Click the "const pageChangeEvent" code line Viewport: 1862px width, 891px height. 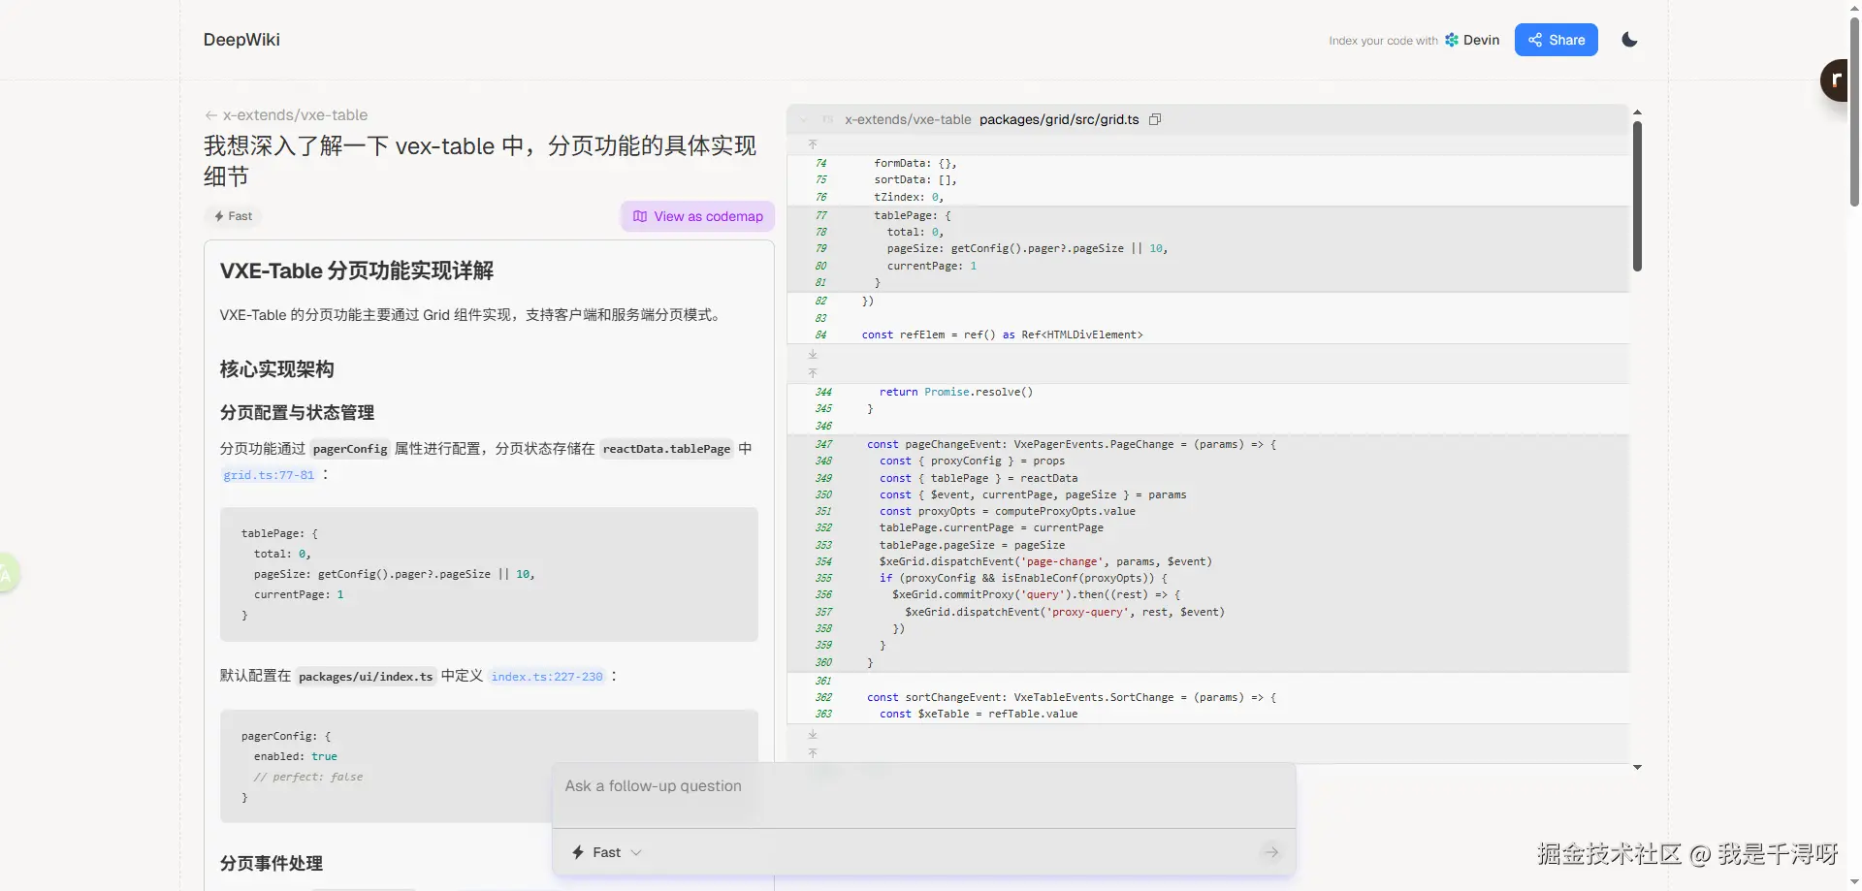point(1072,444)
